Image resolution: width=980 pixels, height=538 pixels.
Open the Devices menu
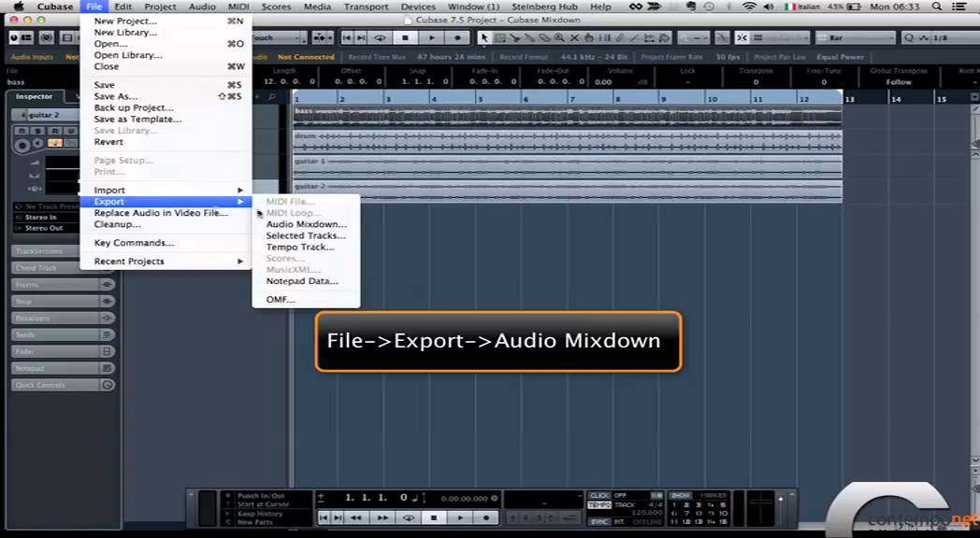418,7
